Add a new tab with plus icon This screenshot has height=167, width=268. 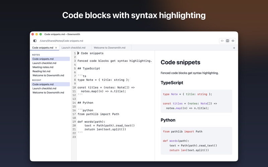pos(234,48)
